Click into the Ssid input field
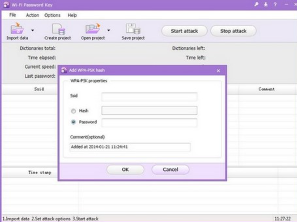 coord(149,97)
